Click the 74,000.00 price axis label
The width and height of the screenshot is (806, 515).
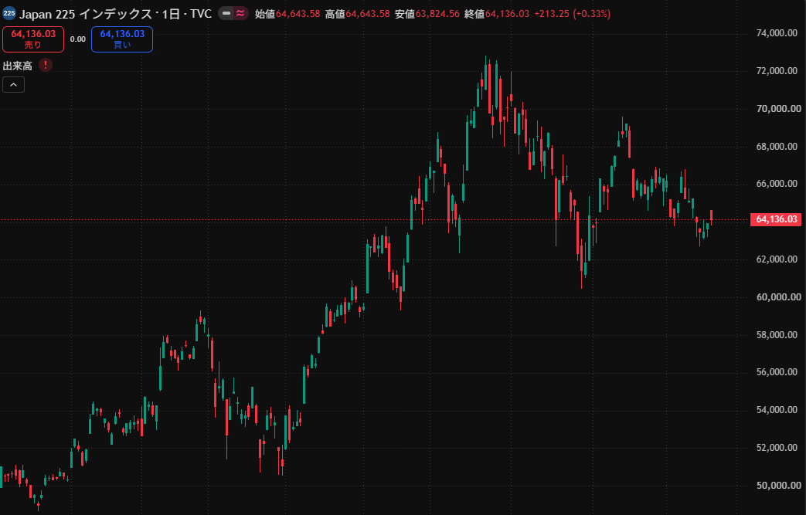(777, 33)
